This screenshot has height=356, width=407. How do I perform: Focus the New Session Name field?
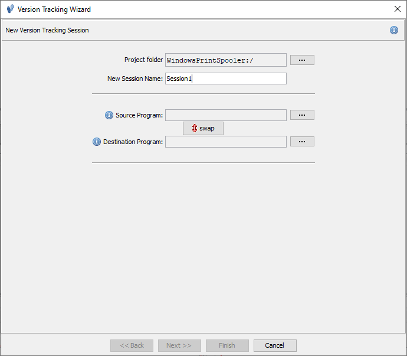coord(226,79)
